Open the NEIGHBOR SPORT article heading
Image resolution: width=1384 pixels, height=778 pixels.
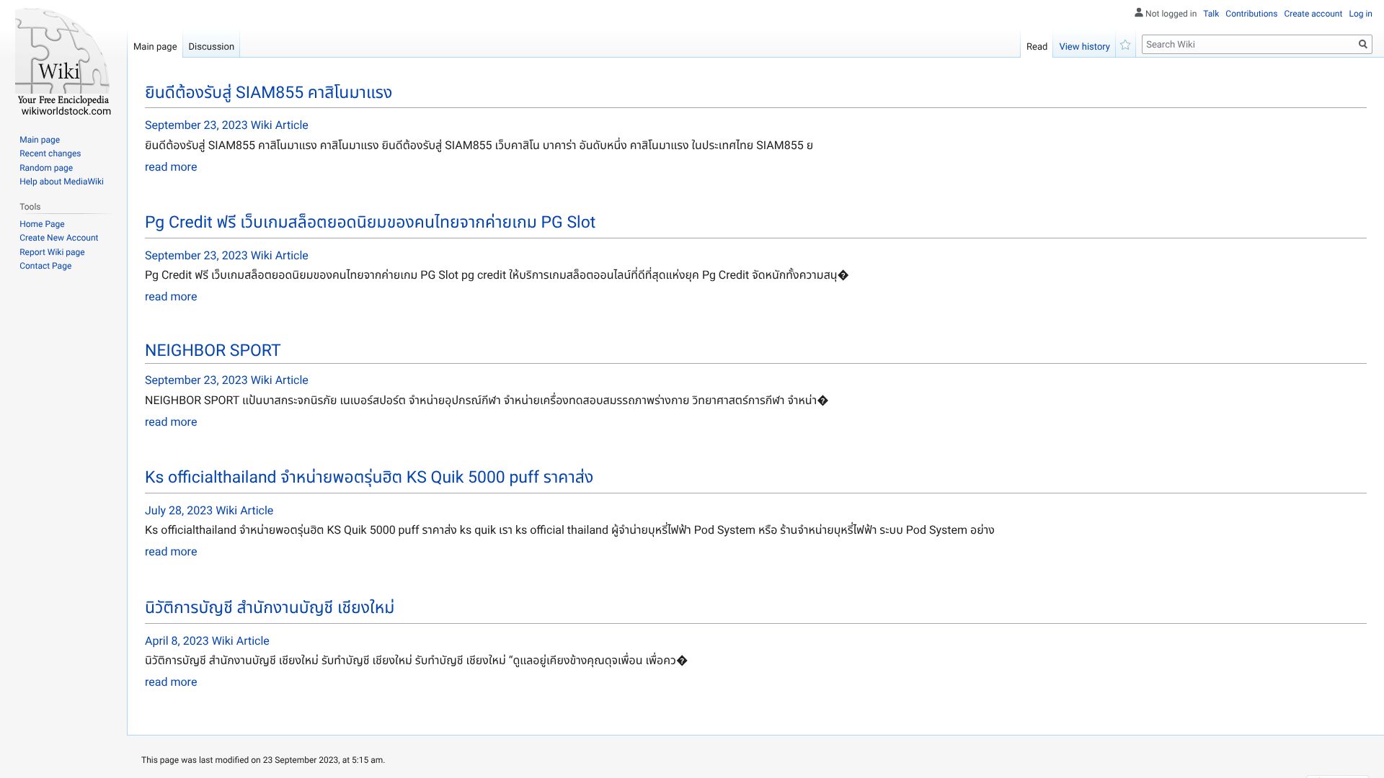pyautogui.click(x=213, y=350)
